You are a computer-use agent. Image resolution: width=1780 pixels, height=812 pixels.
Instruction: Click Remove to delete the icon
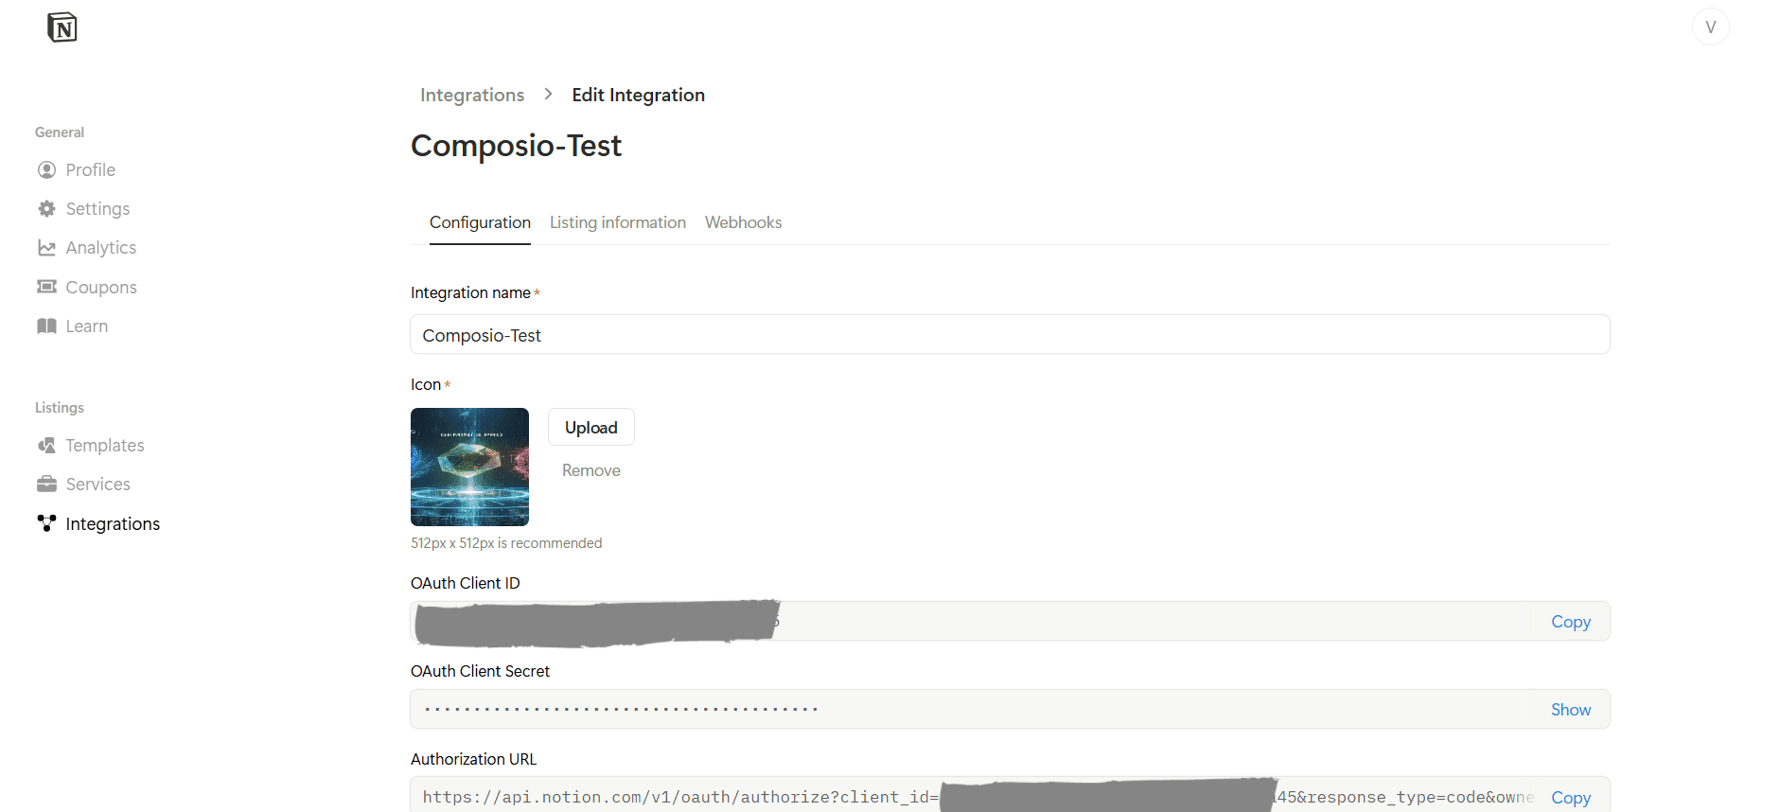[x=591, y=470]
